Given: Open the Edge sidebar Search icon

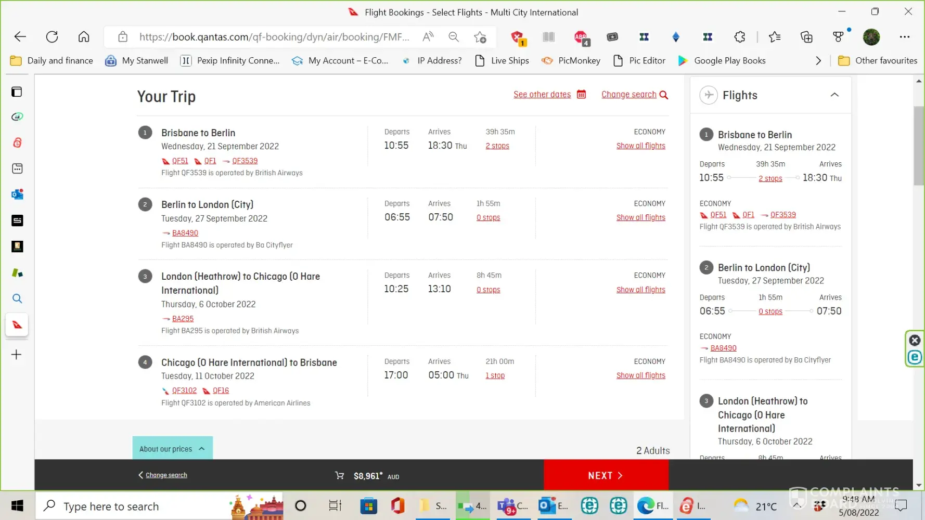Looking at the screenshot, I should click(x=17, y=298).
